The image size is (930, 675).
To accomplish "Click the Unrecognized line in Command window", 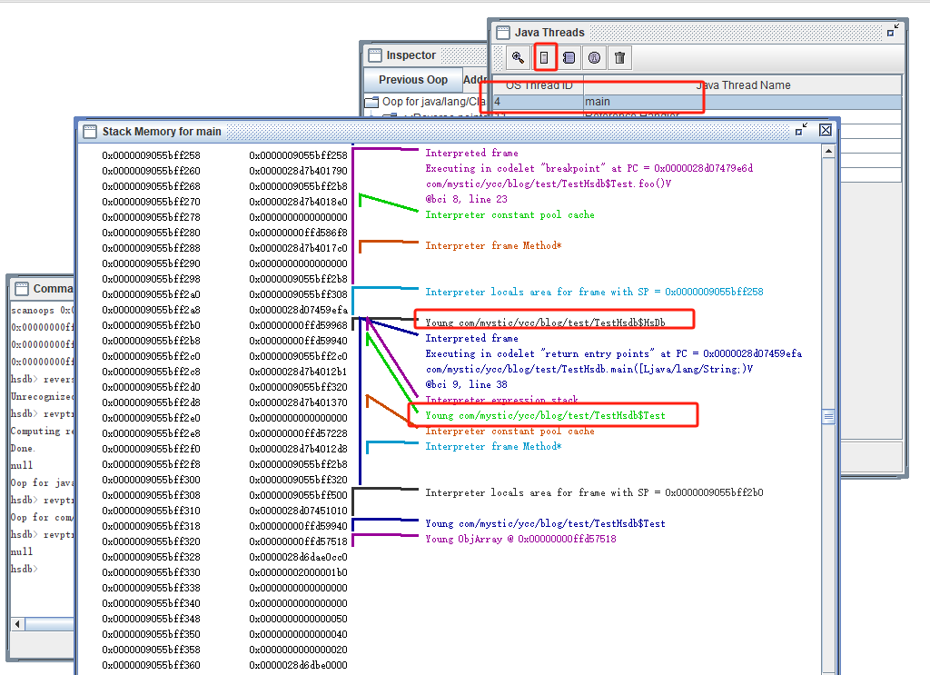I will (x=42, y=396).
